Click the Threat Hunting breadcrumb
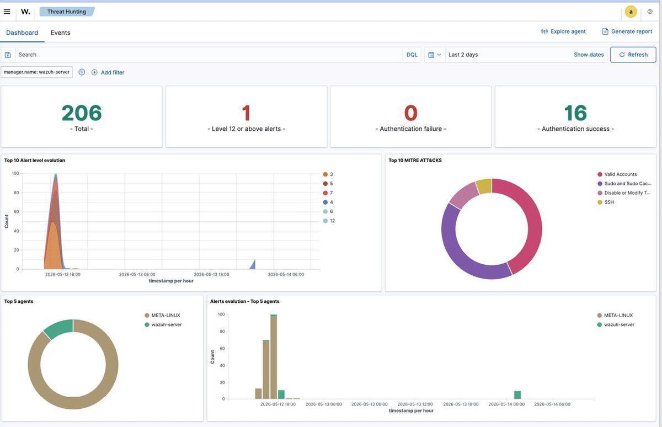 pos(67,12)
